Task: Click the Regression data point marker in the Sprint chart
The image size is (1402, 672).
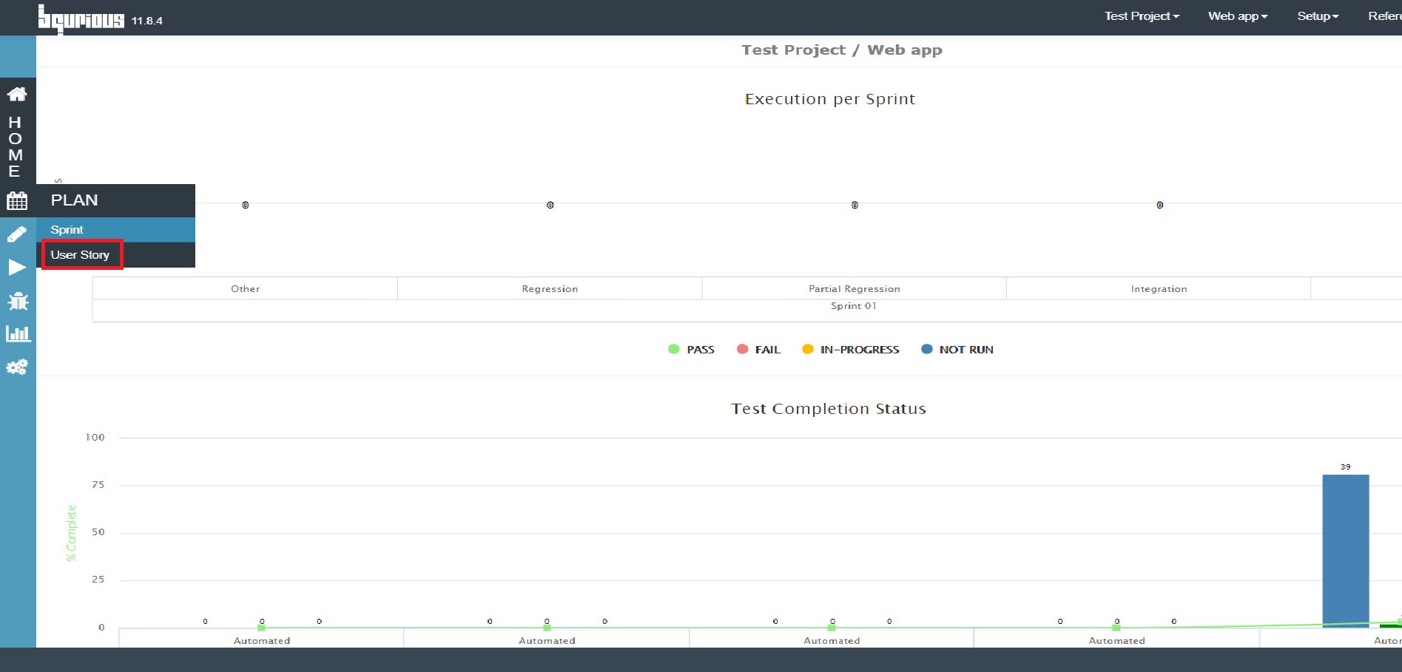Action: point(550,205)
